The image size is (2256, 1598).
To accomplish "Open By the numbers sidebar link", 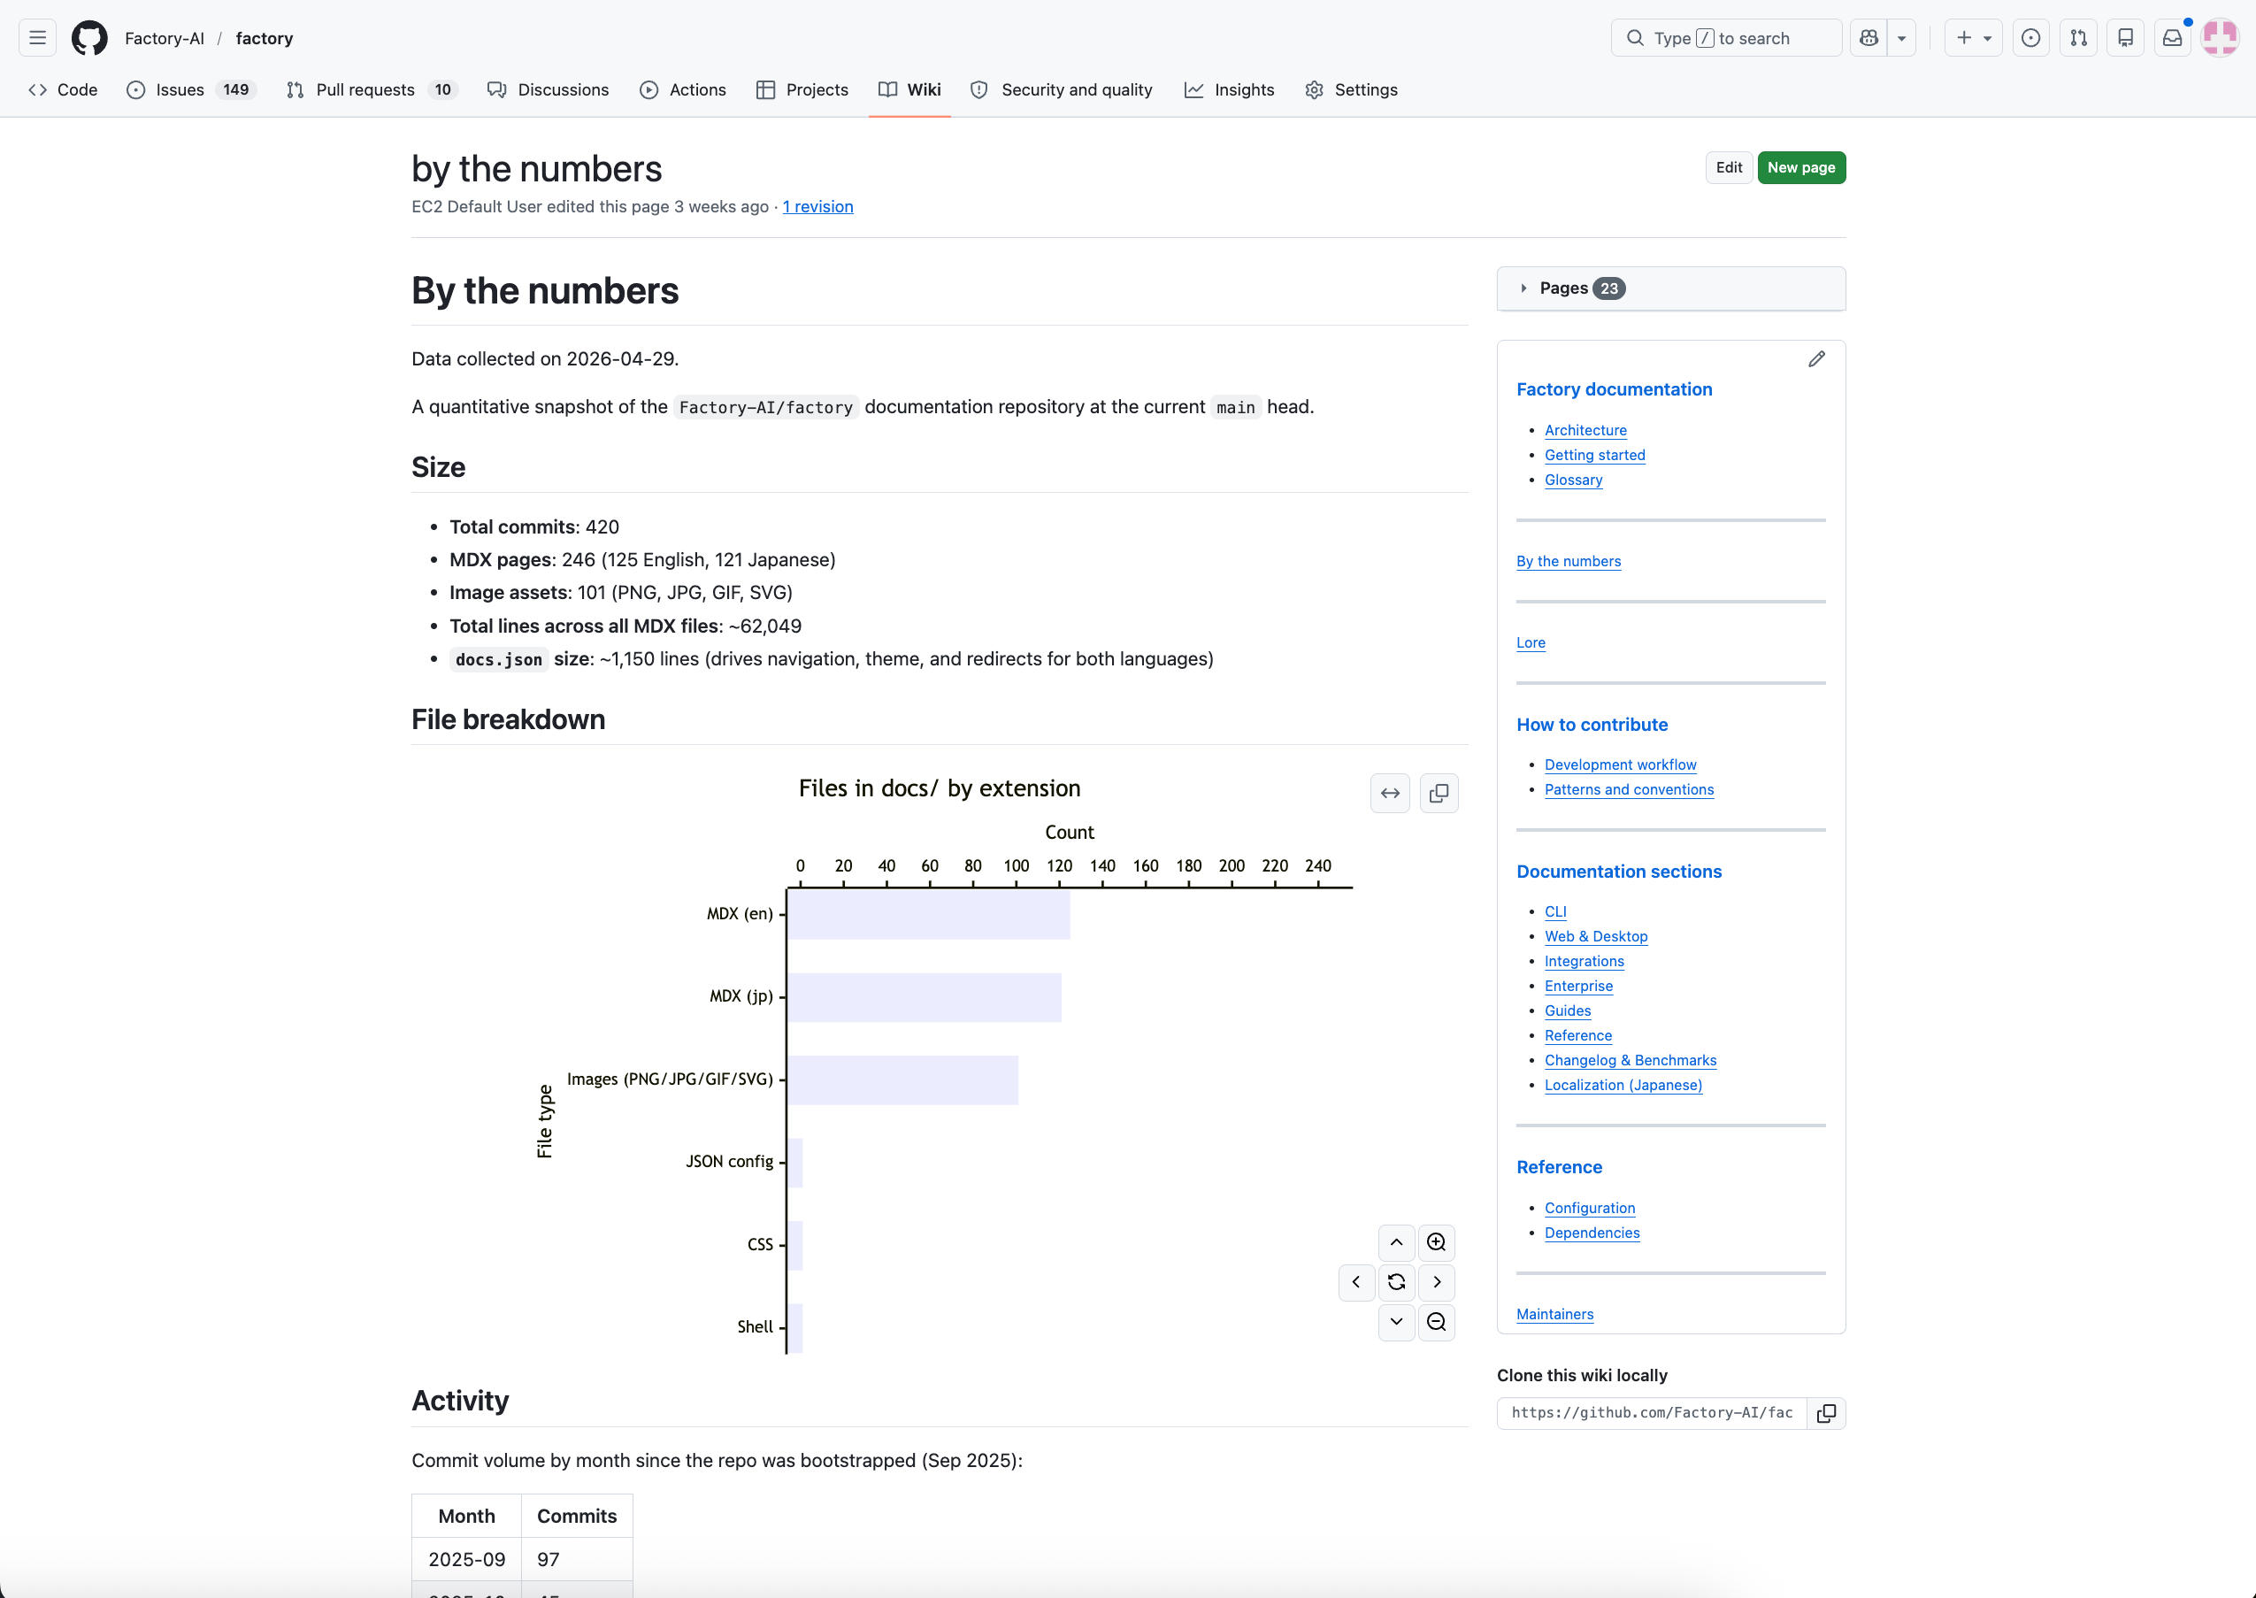I will [x=1569, y=561].
